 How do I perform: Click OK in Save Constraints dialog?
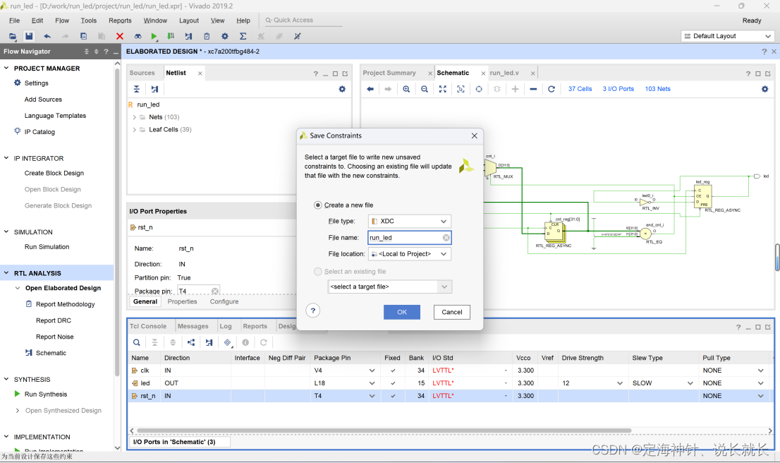click(402, 312)
